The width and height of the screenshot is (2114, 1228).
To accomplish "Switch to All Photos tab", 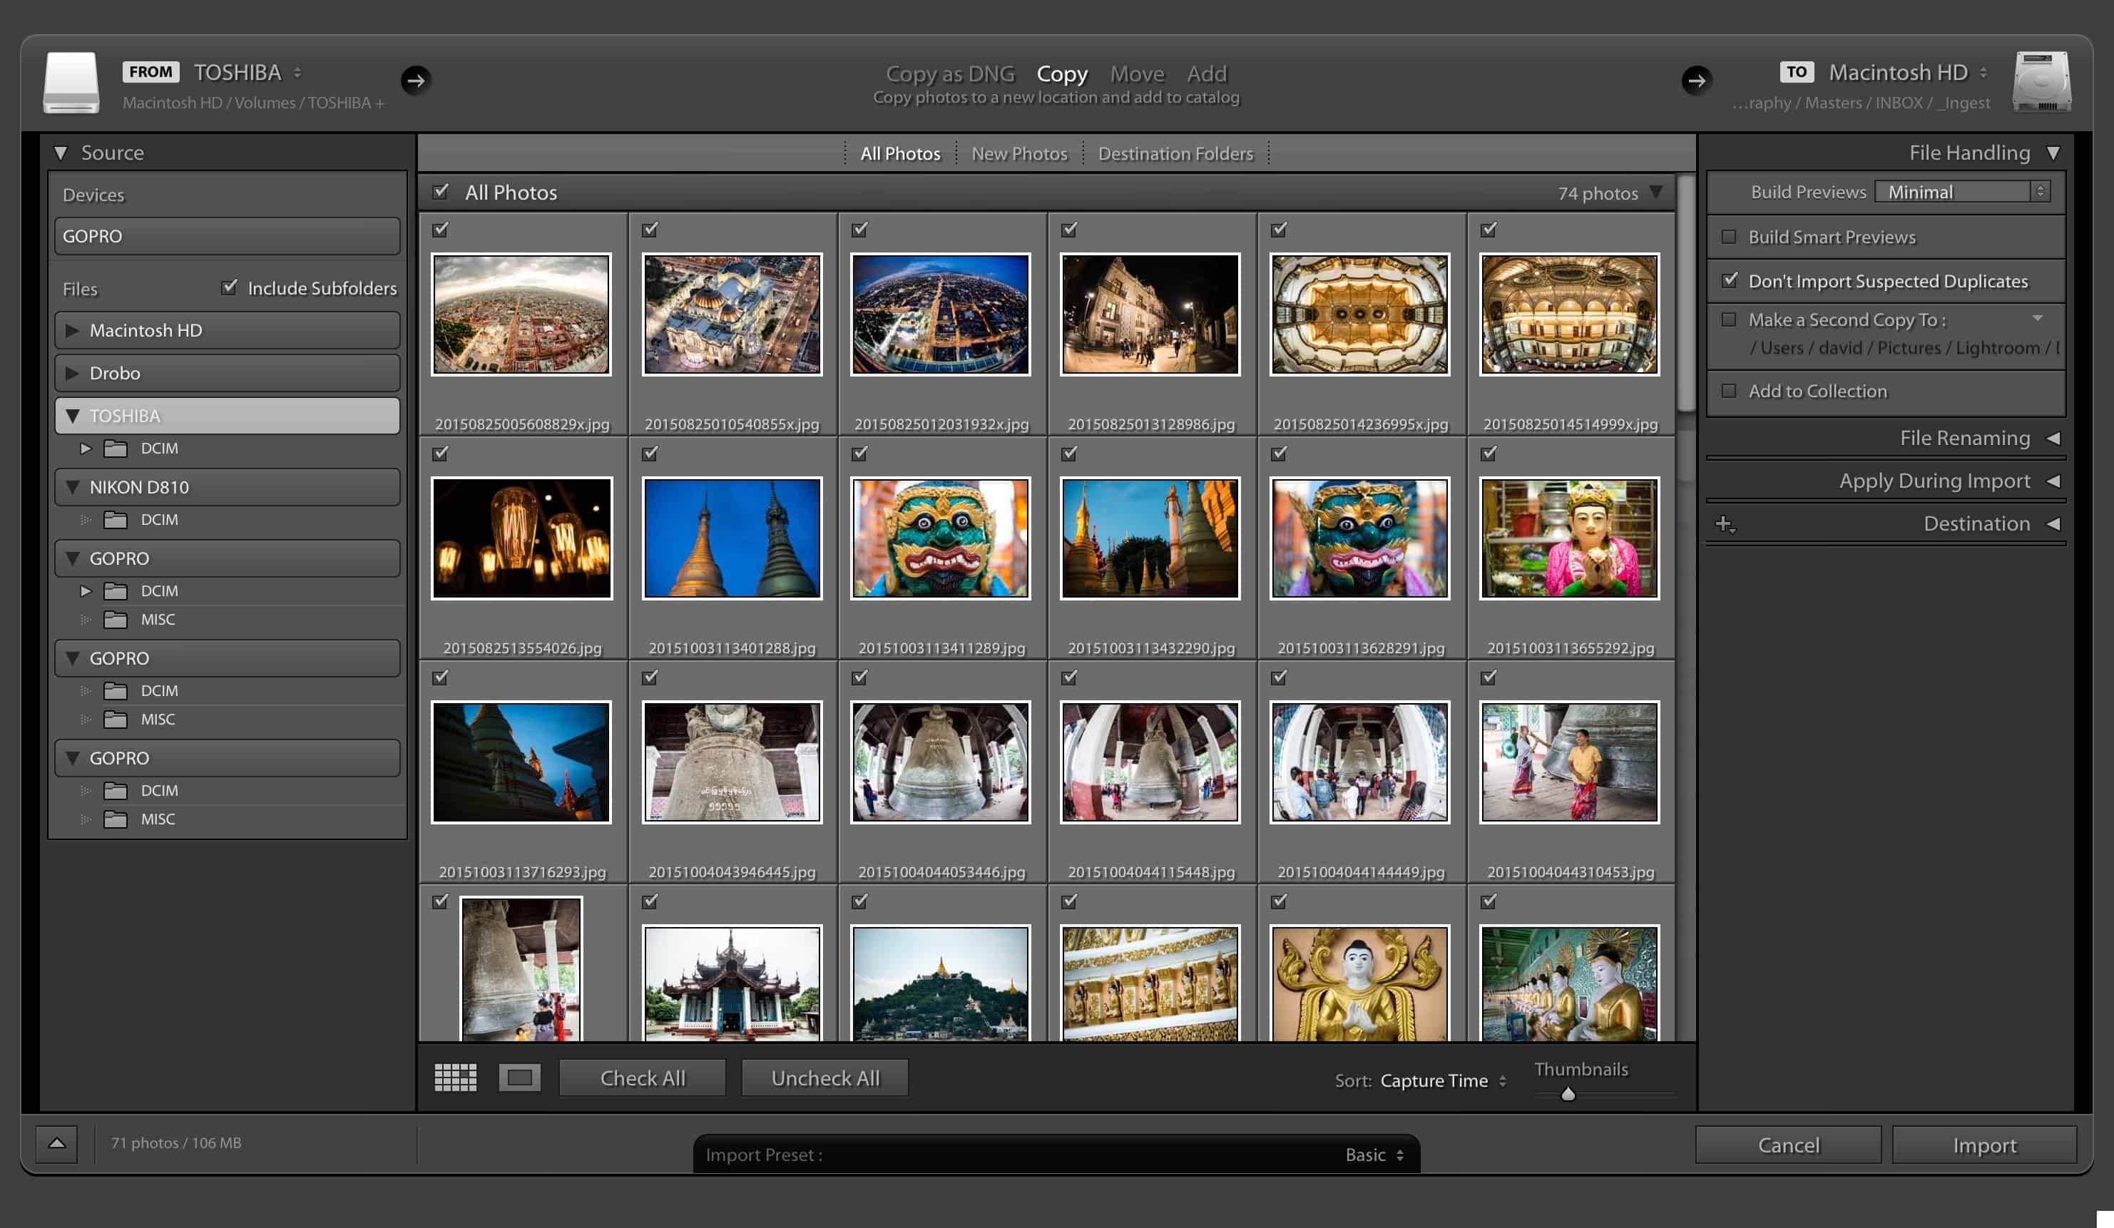I will point(900,153).
